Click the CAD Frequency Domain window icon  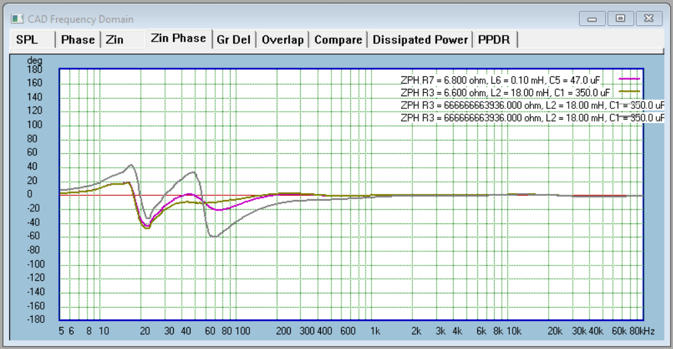pos(17,19)
